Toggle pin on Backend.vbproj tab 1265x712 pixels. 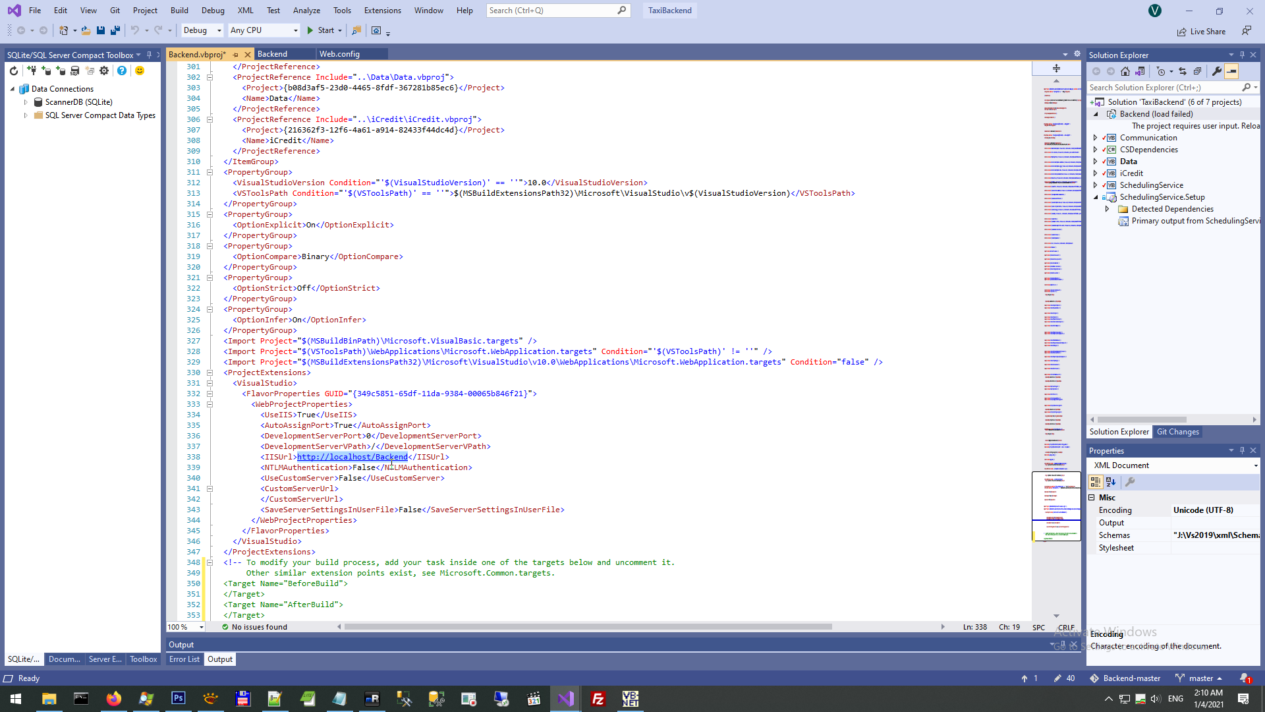coord(235,55)
